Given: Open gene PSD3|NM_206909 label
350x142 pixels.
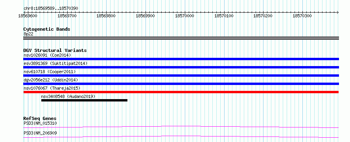Looking at the screenshot, I should coord(40,133).
